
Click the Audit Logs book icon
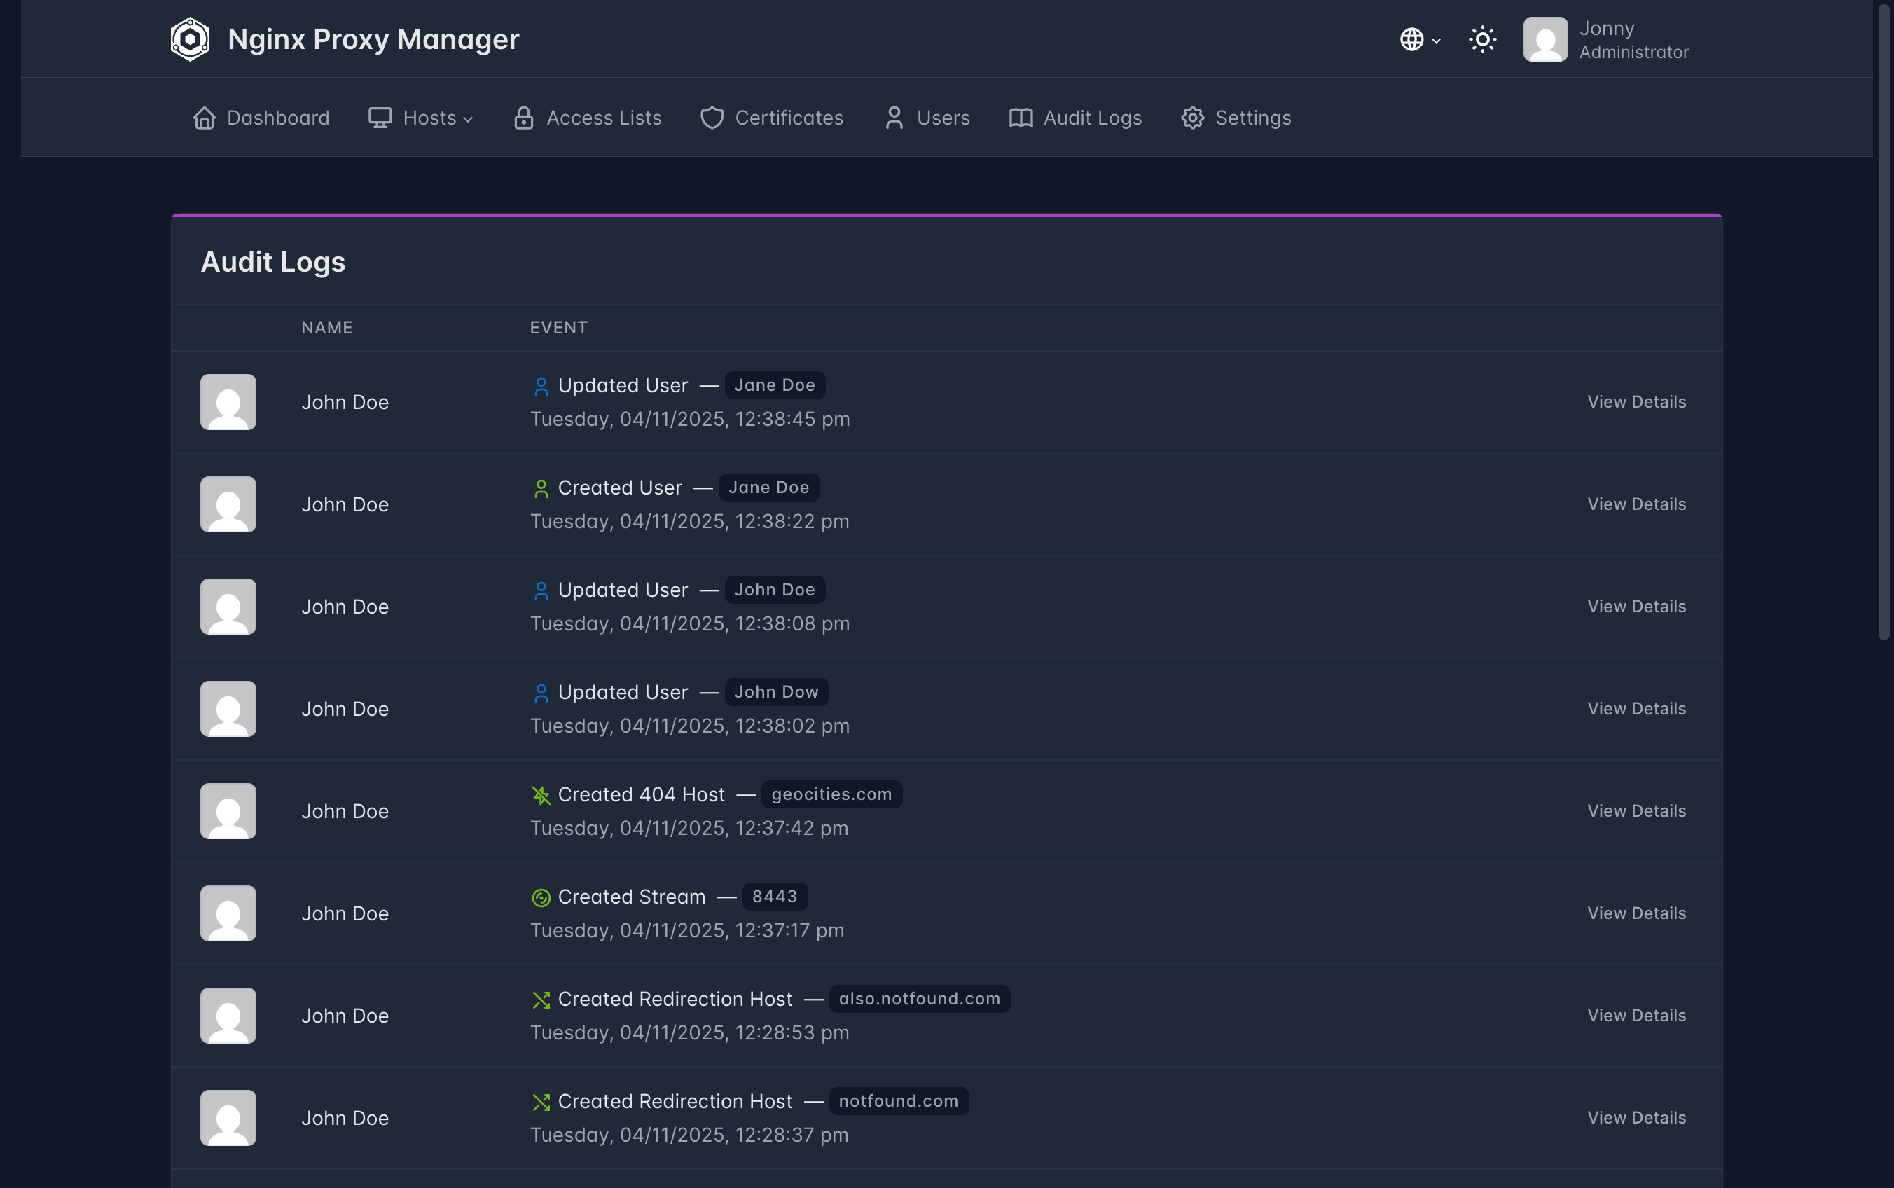pos(1021,118)
